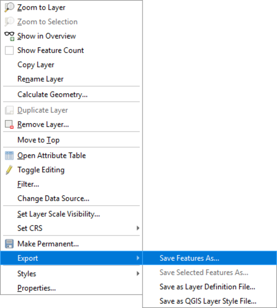Choose Change Data Source... entry
Viewport: 277px width, 308px height.
coord(71,198)
